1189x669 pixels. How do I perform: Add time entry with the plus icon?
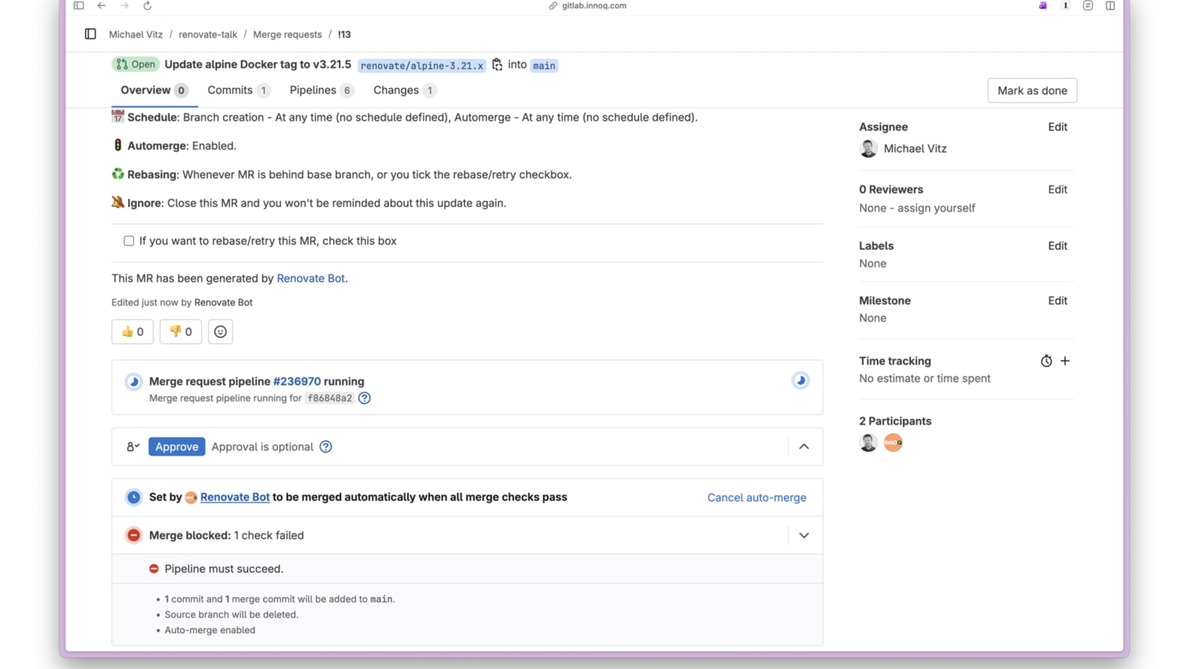click(1065, 361)
